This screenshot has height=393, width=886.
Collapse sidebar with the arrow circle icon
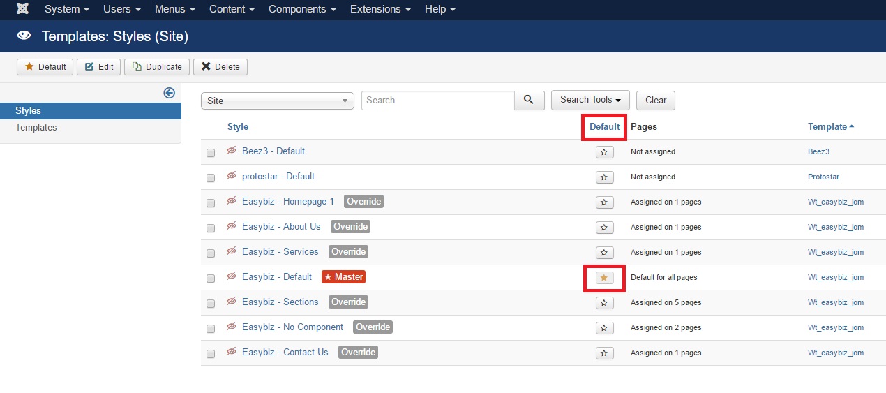(169, 93)
